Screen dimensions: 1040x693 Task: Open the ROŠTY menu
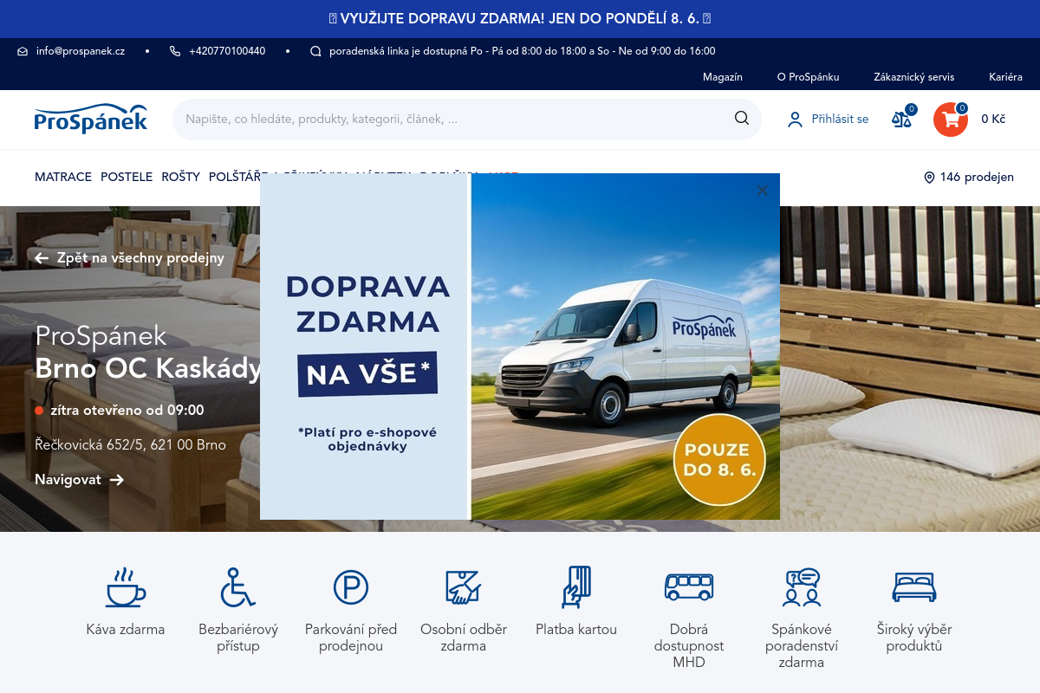tap(181, 177)
